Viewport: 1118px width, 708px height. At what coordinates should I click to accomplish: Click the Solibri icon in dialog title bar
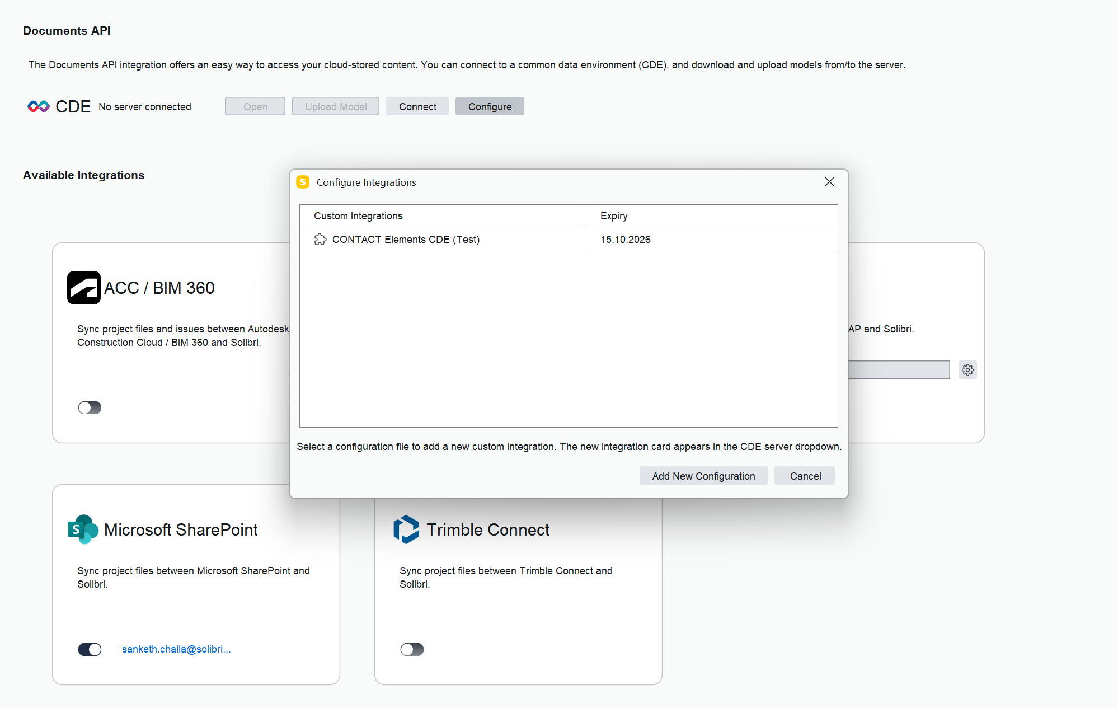tap(303, 182)
